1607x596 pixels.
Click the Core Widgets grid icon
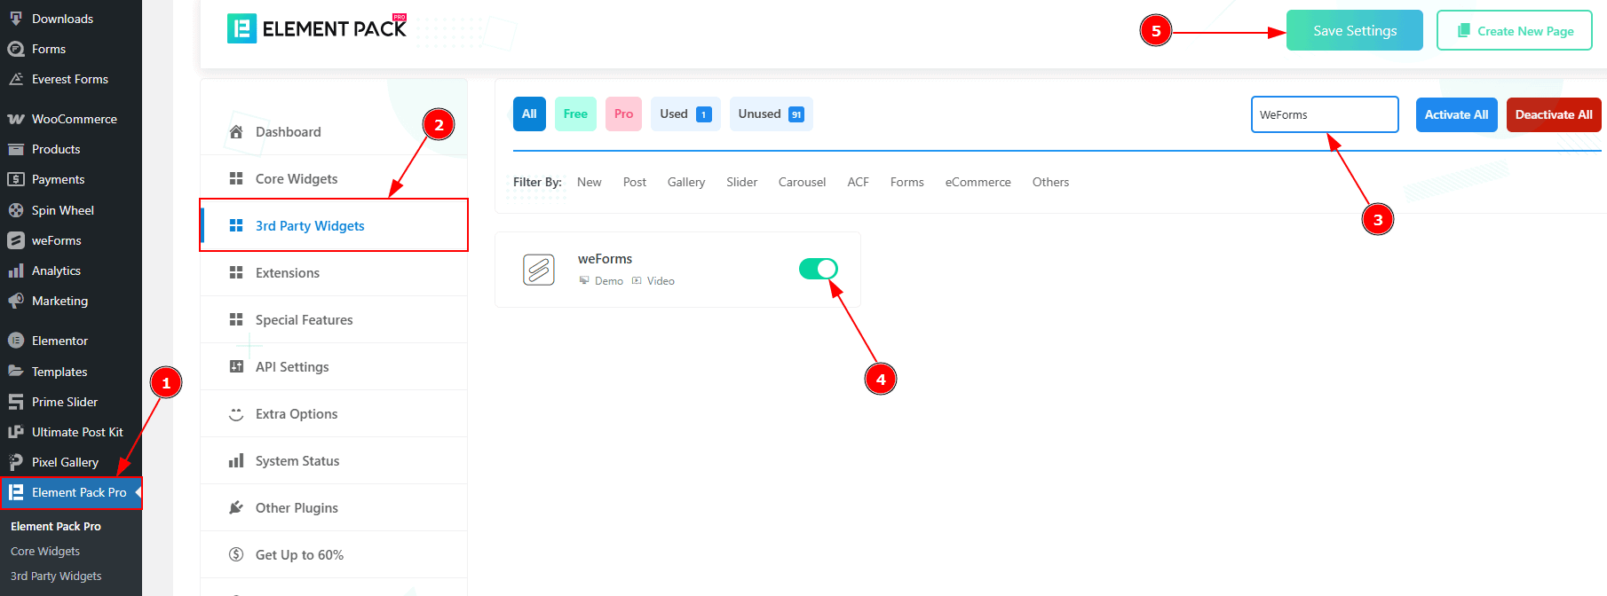[236, 178]
